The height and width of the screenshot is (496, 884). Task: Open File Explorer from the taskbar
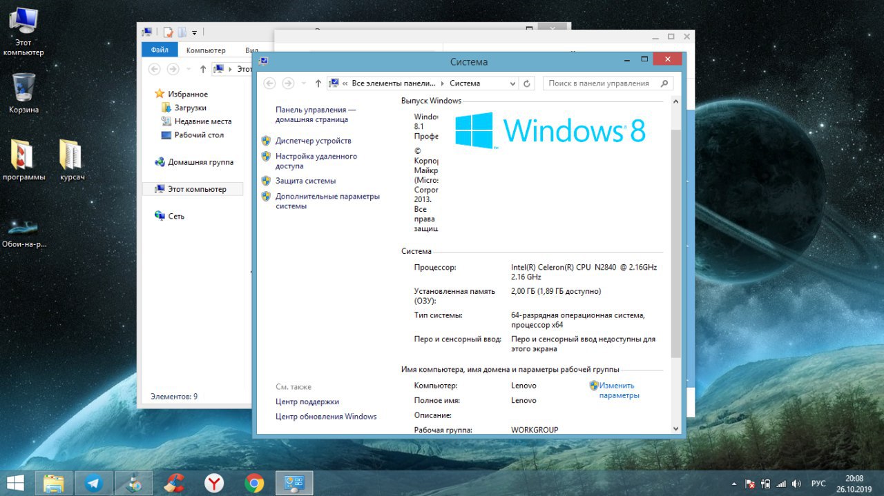click(54, 484)
